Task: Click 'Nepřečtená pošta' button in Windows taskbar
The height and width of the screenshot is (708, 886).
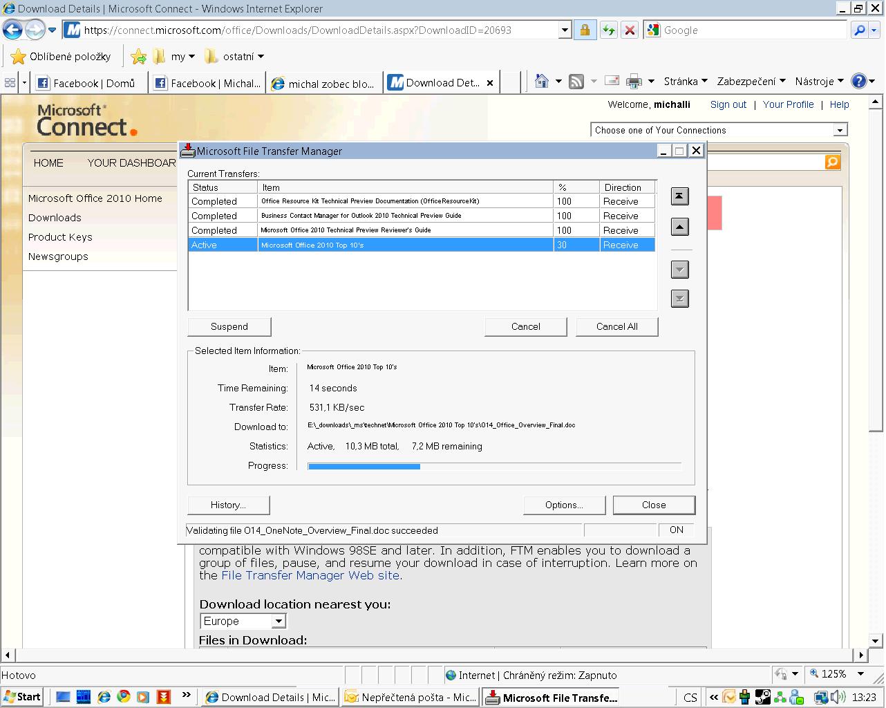Action: (411, 697)
